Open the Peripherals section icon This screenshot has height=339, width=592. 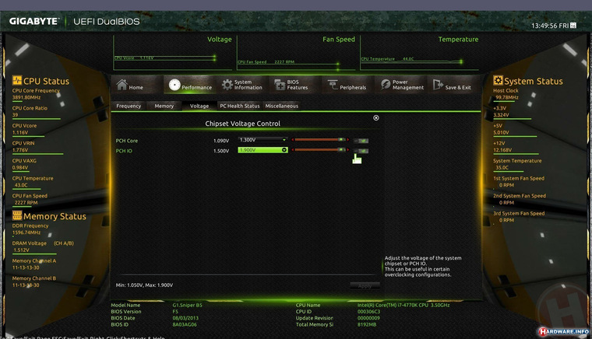point(333,85)
